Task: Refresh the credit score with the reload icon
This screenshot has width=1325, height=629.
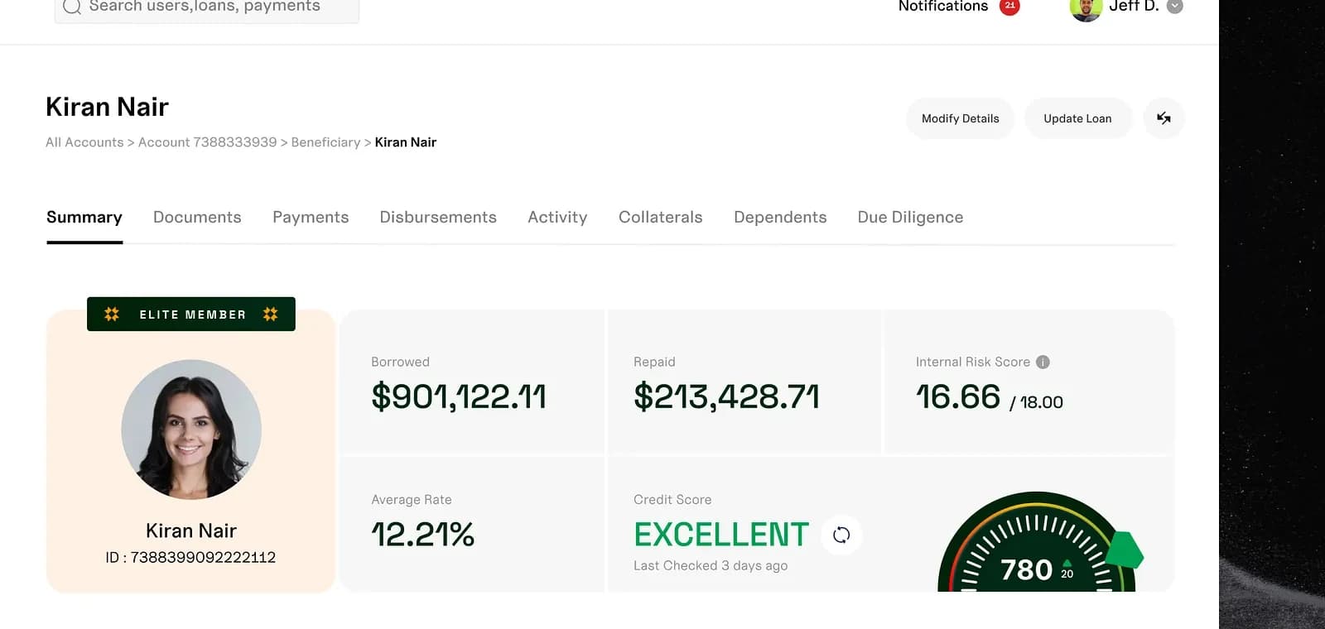Action: 841,535
